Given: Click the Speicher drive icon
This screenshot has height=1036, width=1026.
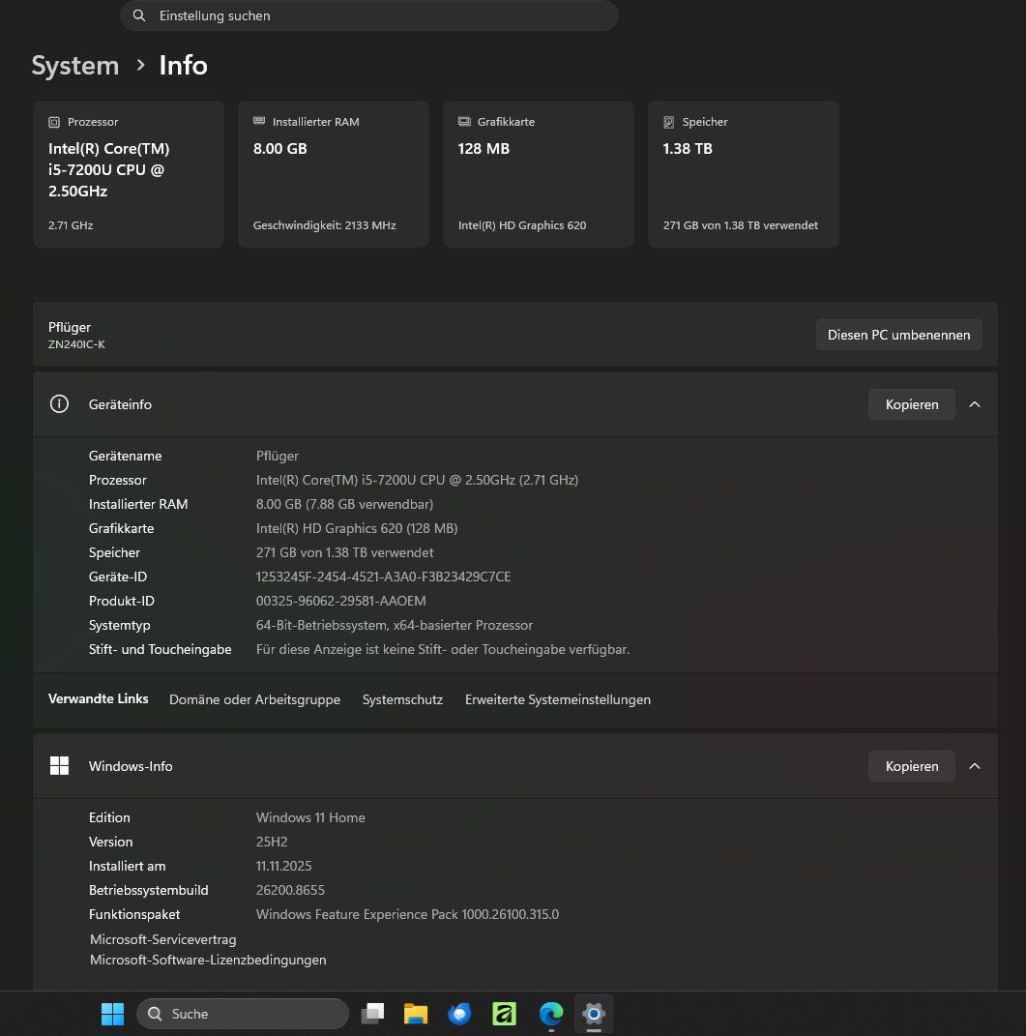Looking at the screenshot, I should click(x=668, y=122).
